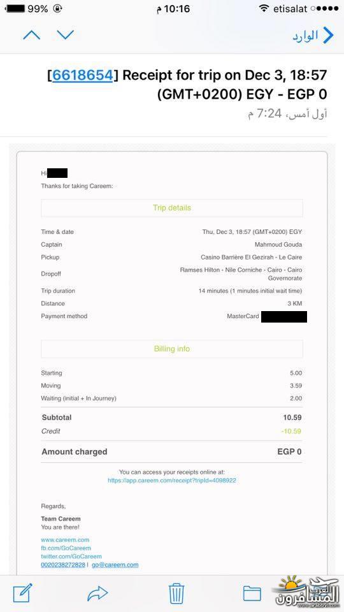Select the Trip details section header
Viewport: 344px width, 612px height.
click(172, 208)
